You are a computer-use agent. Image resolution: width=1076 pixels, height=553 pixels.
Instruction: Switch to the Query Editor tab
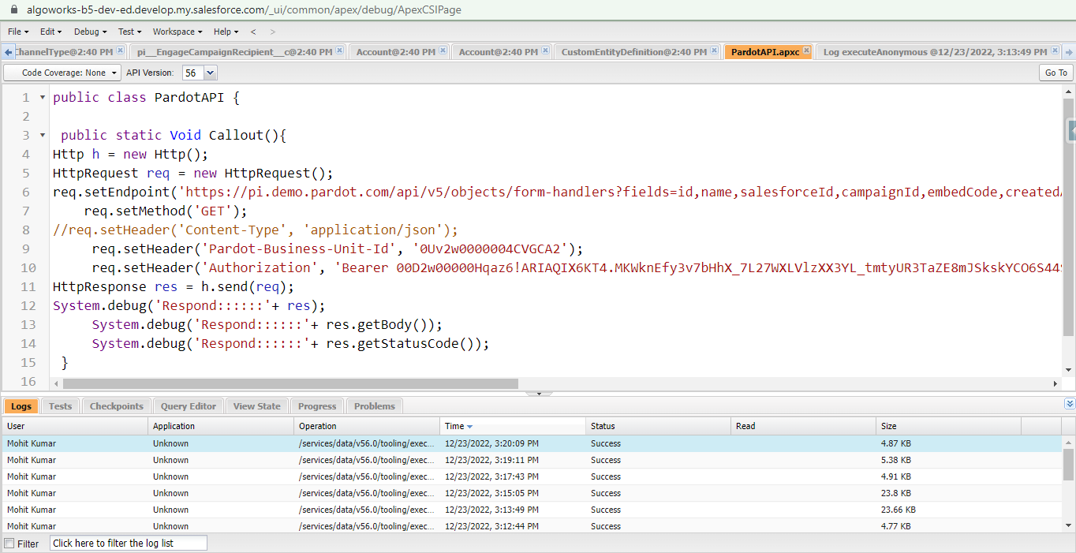coord(188,406)
